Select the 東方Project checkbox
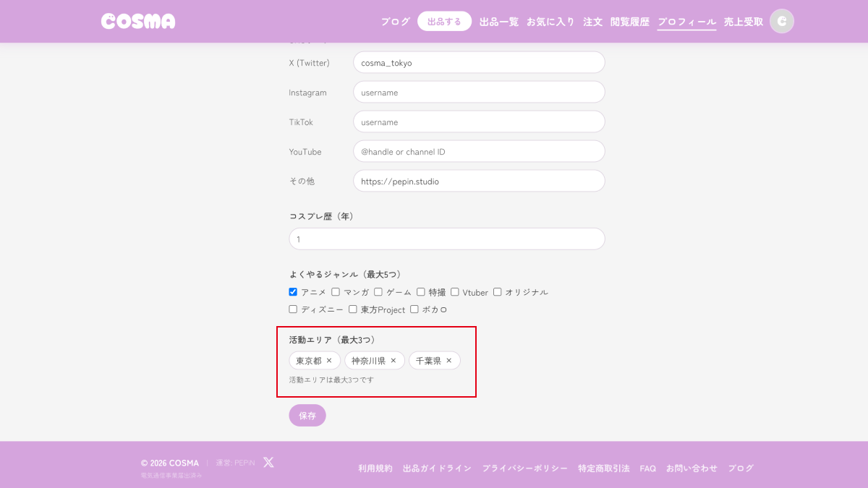Image resolution: width=868 pixels, height=488 pixels. pyautogui.click(x=352, y=309)
